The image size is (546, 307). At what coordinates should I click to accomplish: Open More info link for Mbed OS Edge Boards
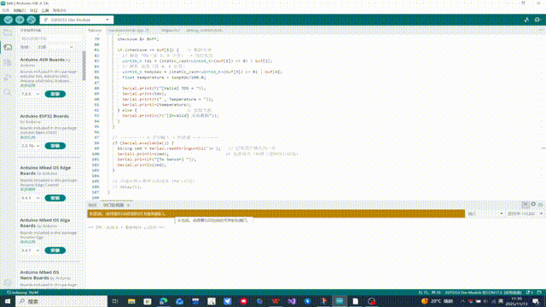27,189
